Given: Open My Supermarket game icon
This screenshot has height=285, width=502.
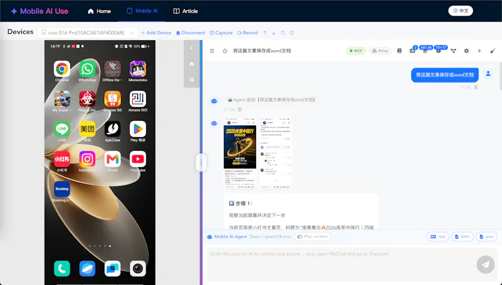Looking at the screenshot, I should pyautogui.click(x=61, y=99).
